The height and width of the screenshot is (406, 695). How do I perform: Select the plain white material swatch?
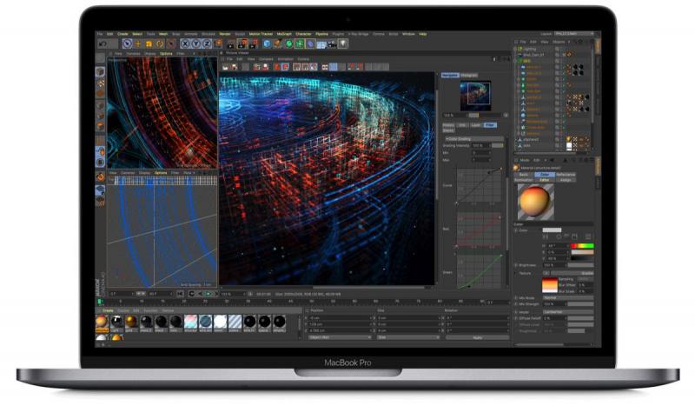[221, 322]
